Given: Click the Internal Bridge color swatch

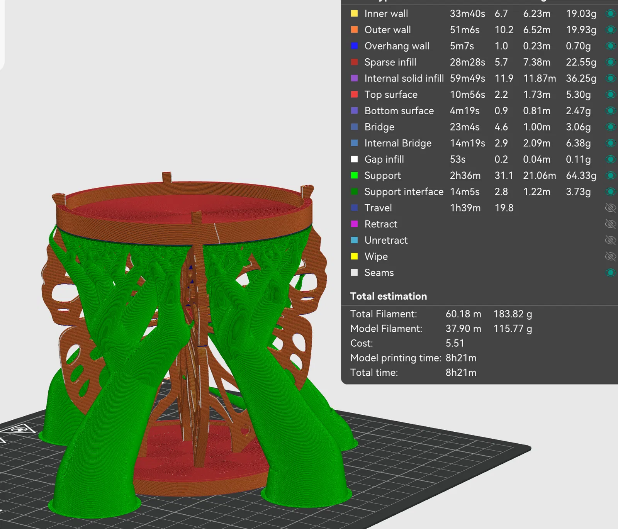Looking at the screenshot, I should coord(354,143).
